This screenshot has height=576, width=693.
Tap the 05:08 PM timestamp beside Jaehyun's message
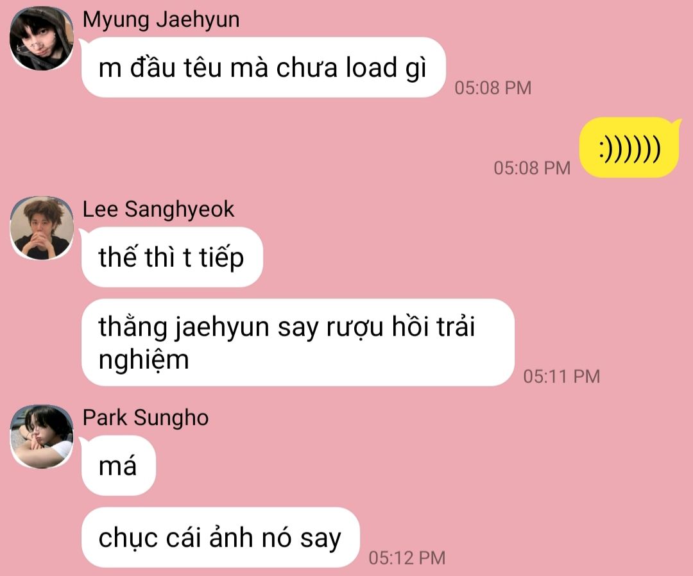(493, 88)
